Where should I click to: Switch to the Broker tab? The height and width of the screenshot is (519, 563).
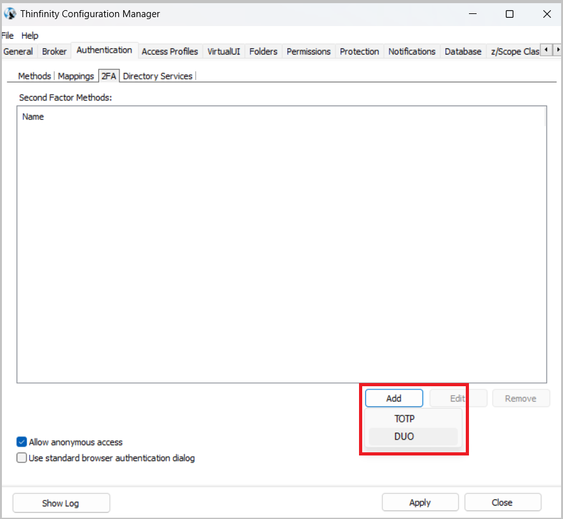[54, 51]
